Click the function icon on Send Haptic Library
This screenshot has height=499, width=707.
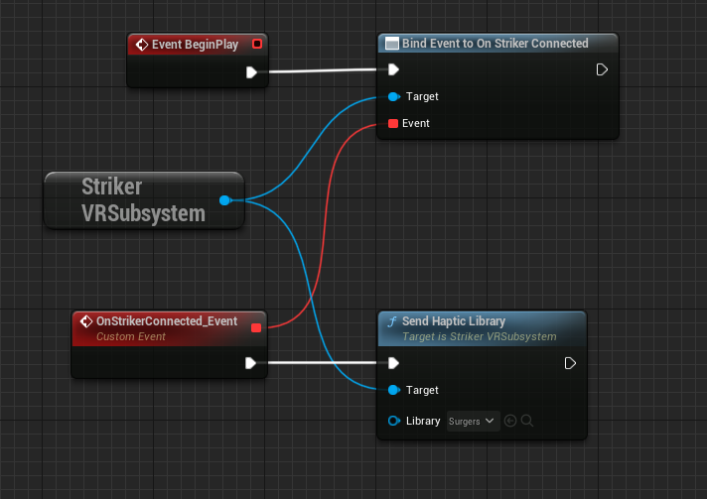392,321
